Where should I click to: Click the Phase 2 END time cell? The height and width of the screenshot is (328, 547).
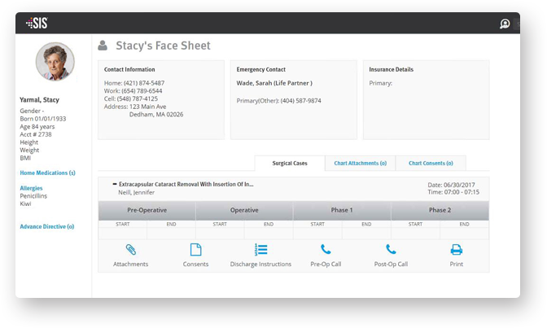point(464,233)
